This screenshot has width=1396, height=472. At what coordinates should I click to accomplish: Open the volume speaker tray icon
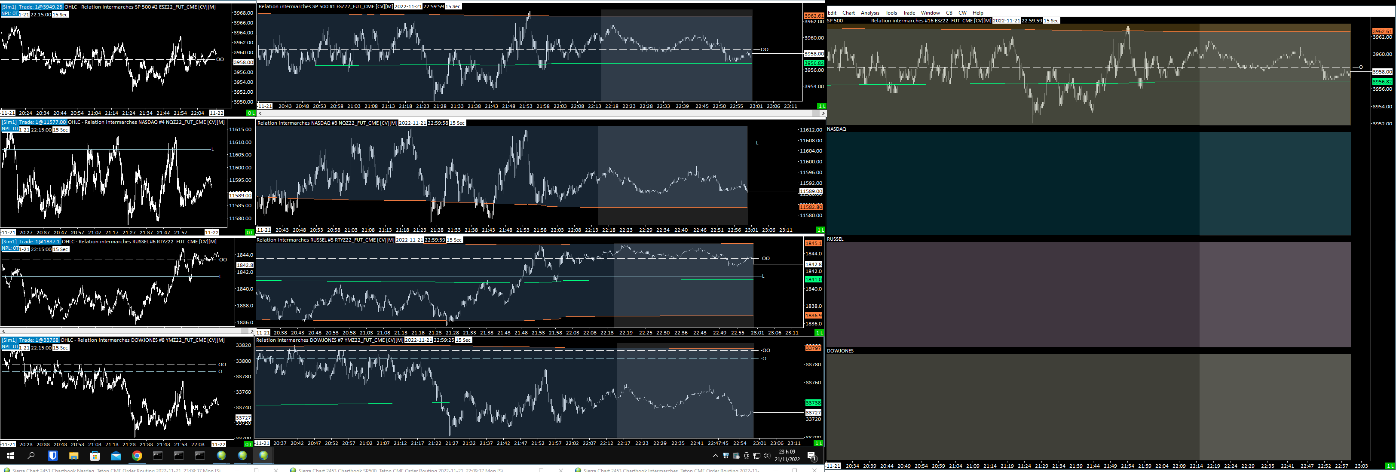766,456
